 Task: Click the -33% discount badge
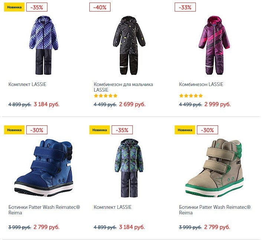185,7
